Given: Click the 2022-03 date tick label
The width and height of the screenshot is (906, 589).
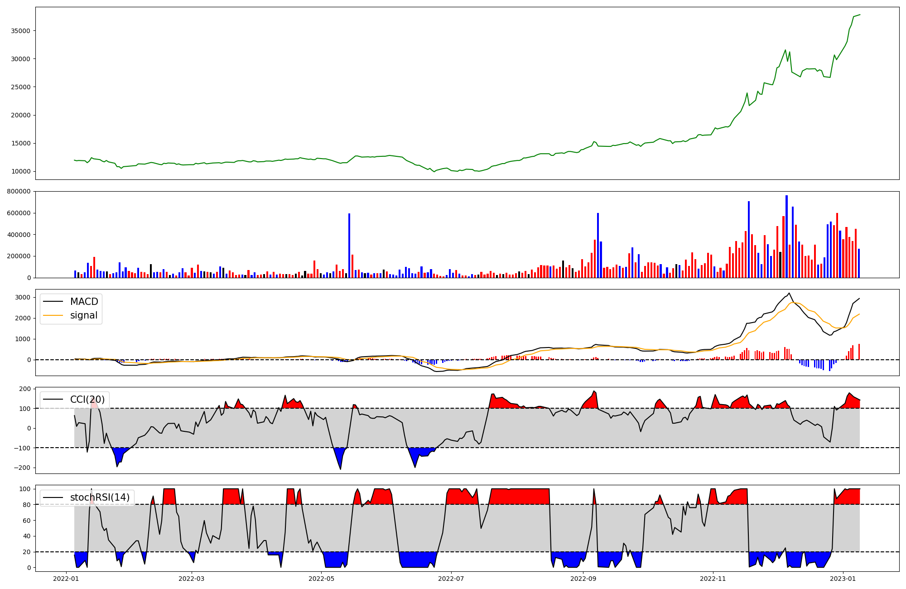Looking at the screenshot, I should pyautogui.click(x=192, y=579).
